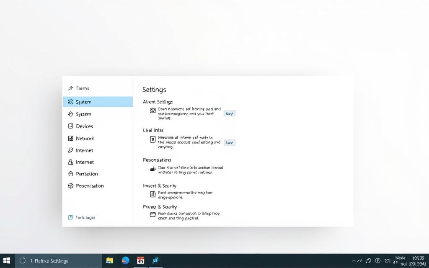Open File Explorer from the taskbar
Screen dimensions: 429x268
[110, 260]
